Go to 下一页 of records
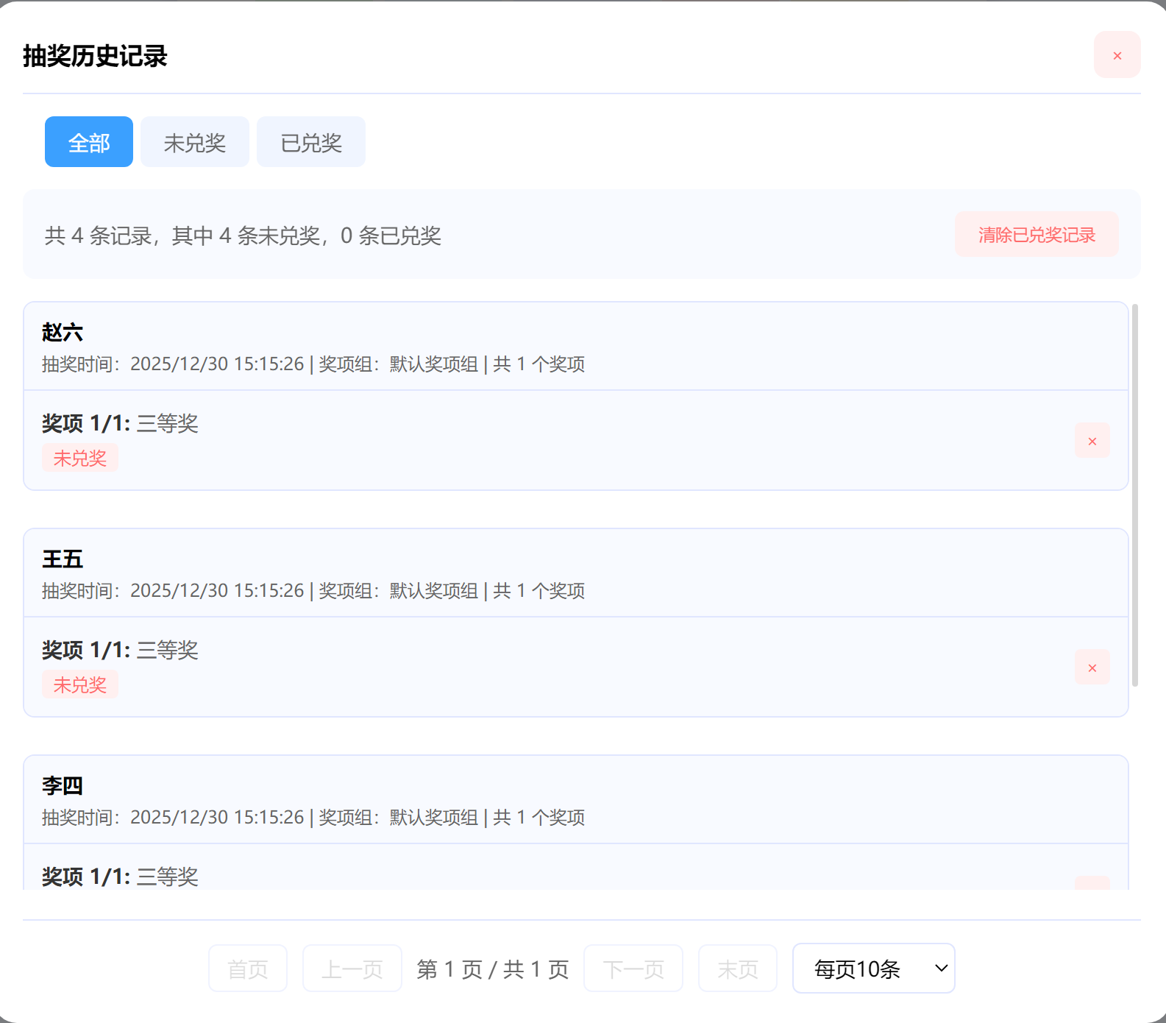 click(x=633, y=969)
